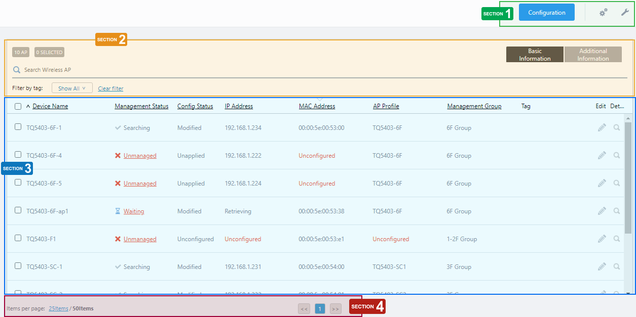Toggle the select-all checkbox in table header
This screenshot has height=317, width=636.
18,107
